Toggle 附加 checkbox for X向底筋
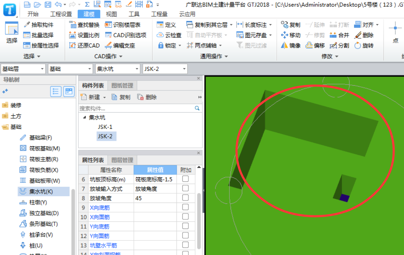The height and width of the screenshot is (255, 404). [186, 207]
